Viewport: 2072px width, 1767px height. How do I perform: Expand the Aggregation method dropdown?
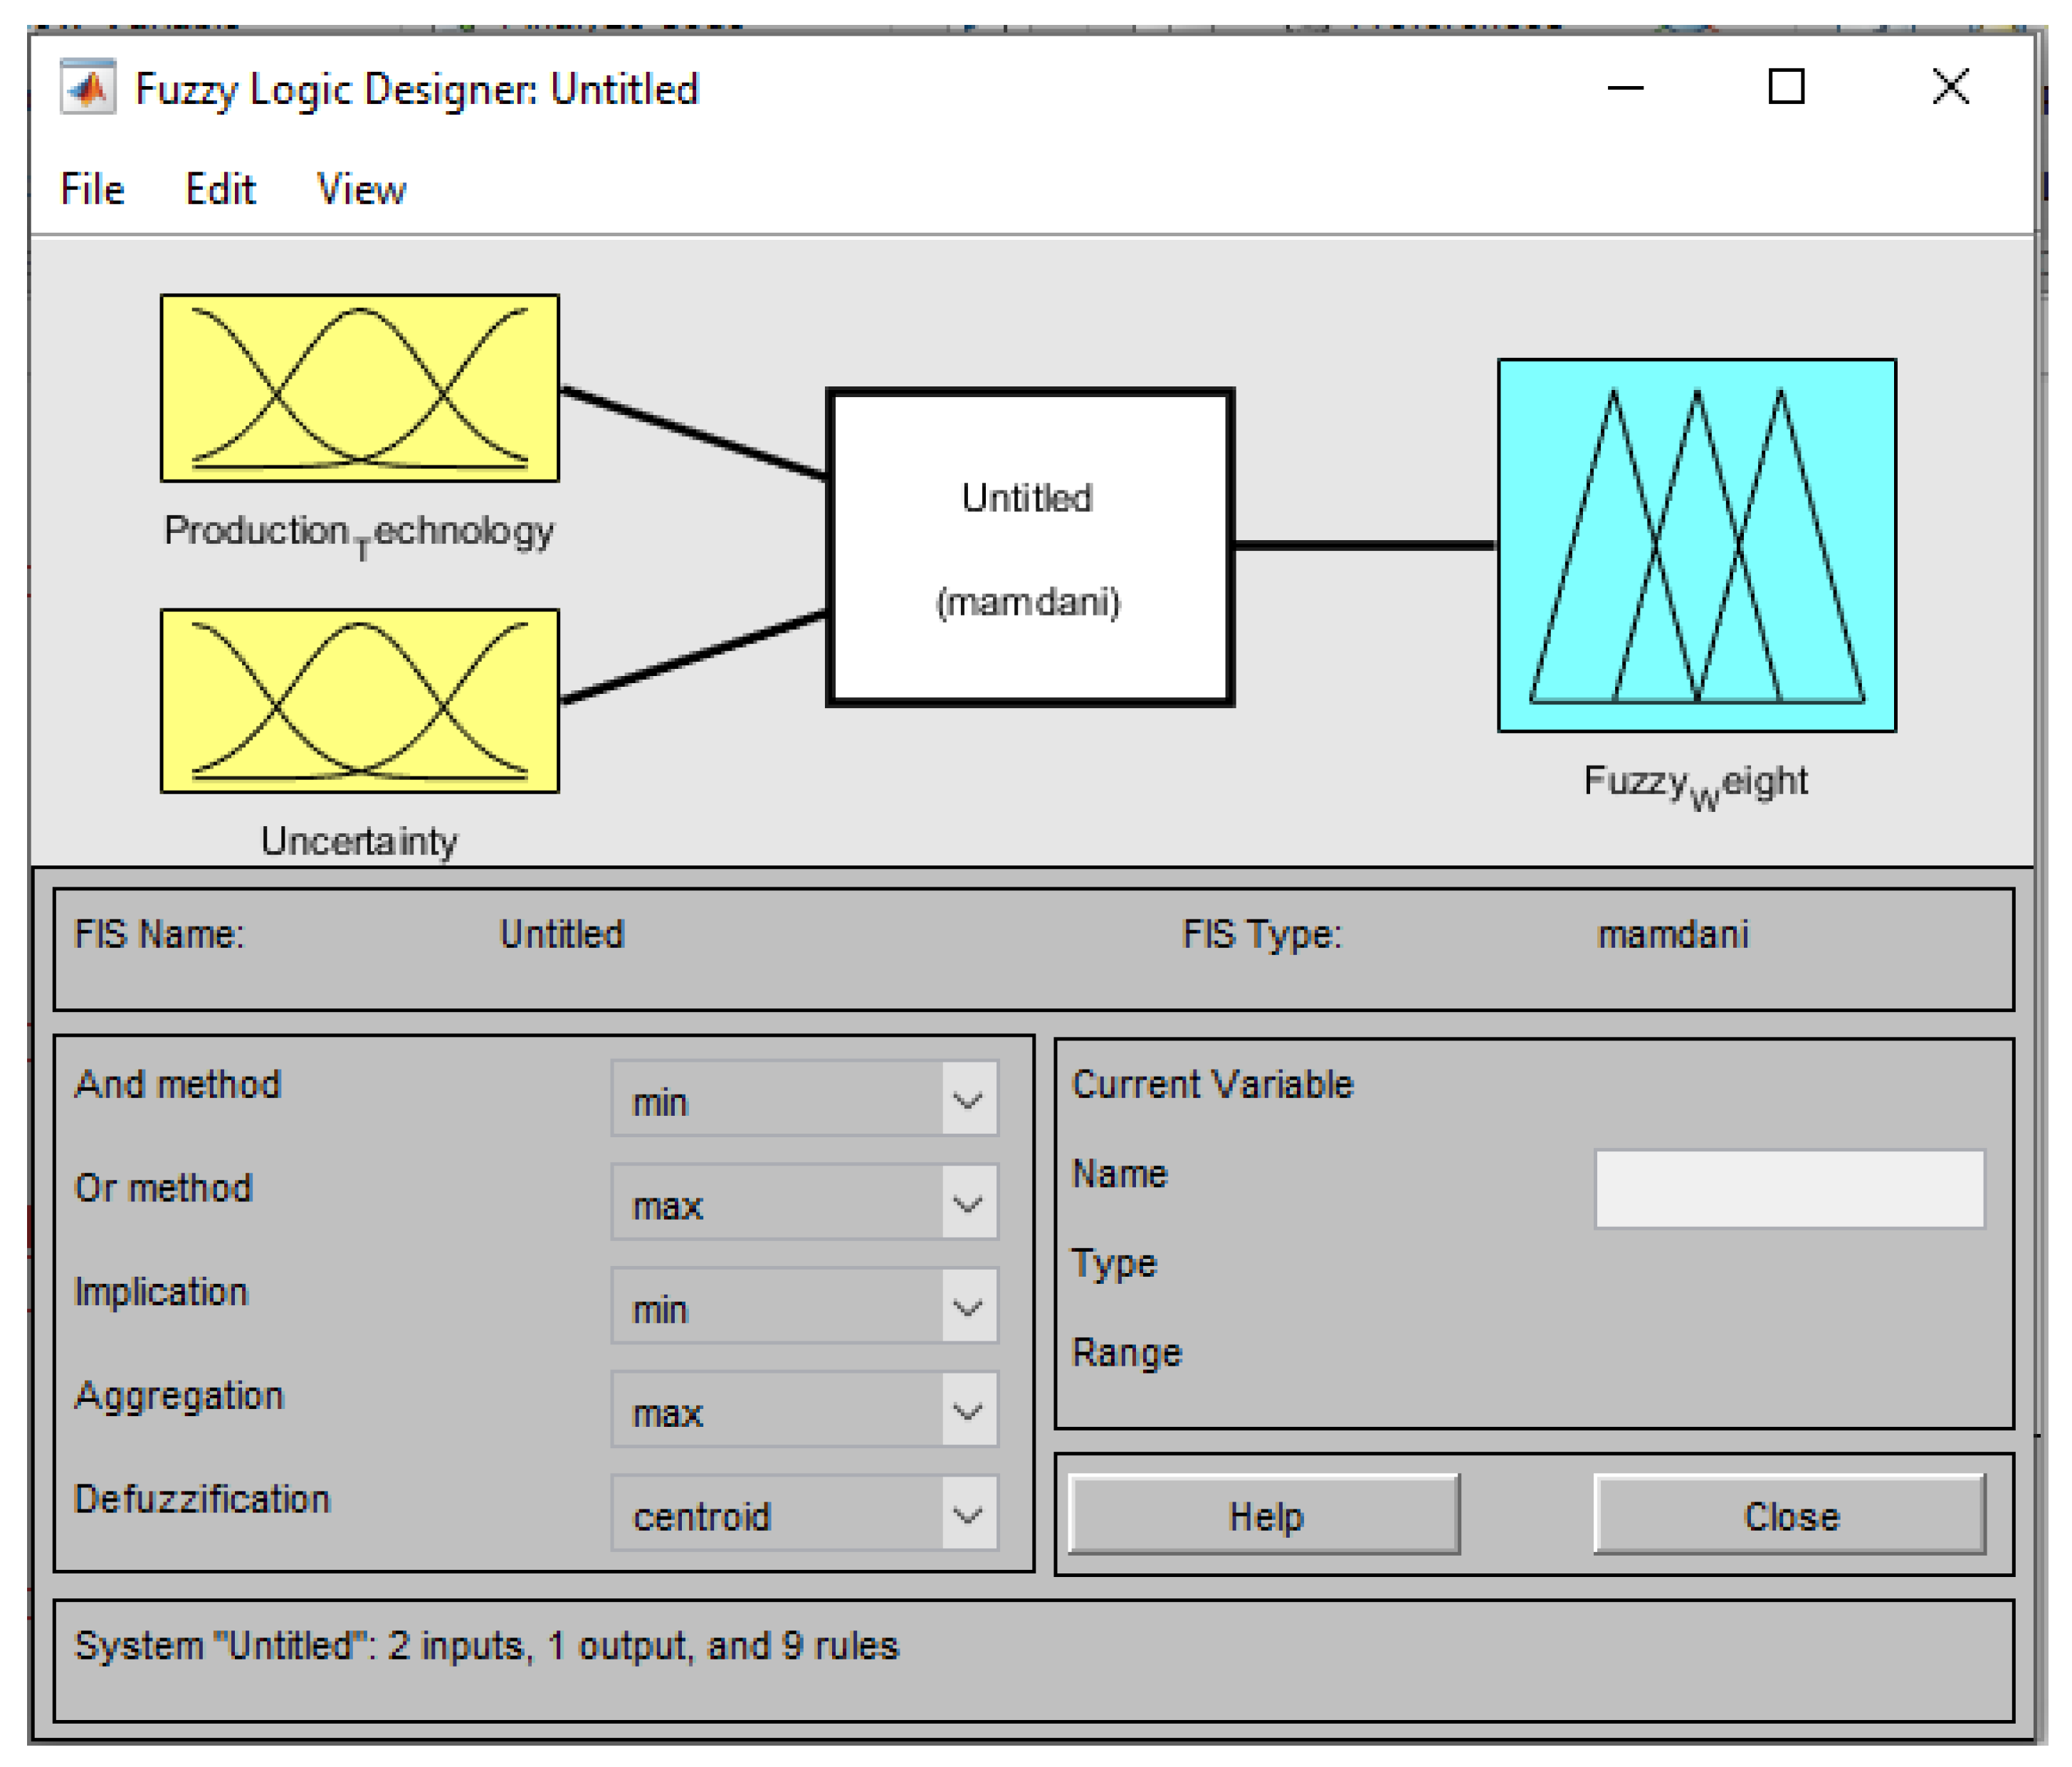(804, 1409)
